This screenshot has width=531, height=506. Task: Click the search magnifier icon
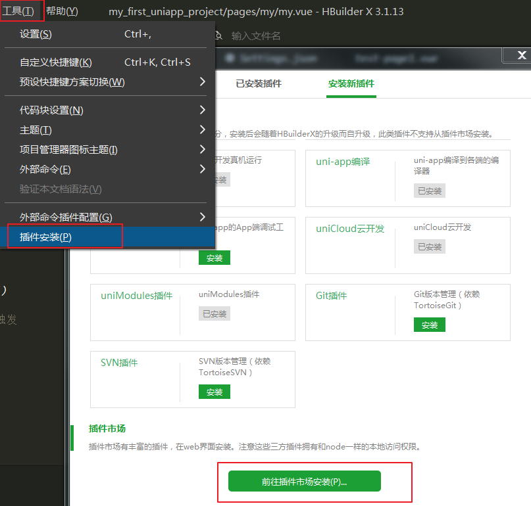coord(218,35)
